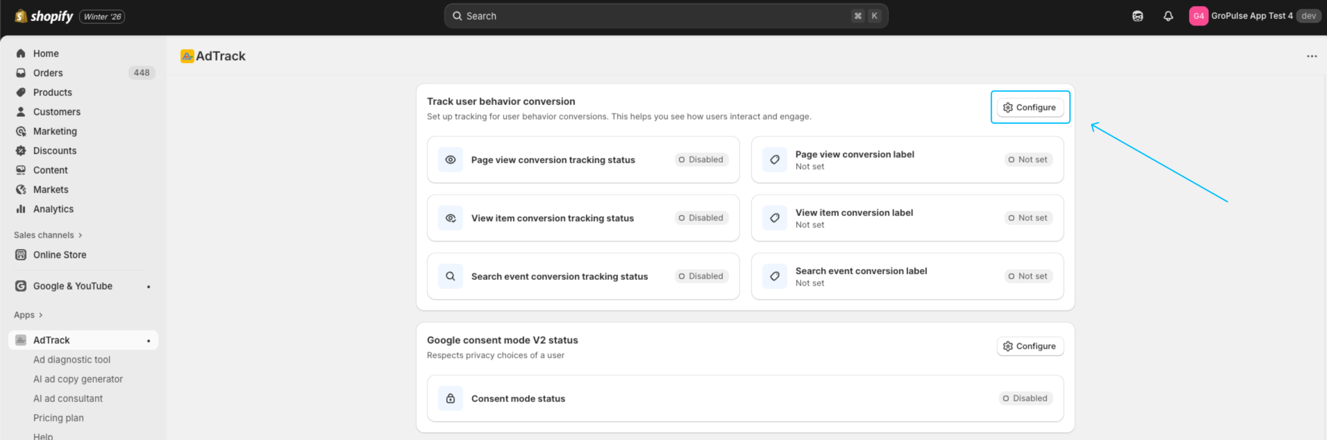This screenshot has height=440, width=1327.
Task: Configure Google consent mode V2 status
Action: click(x=1030, y=346)
